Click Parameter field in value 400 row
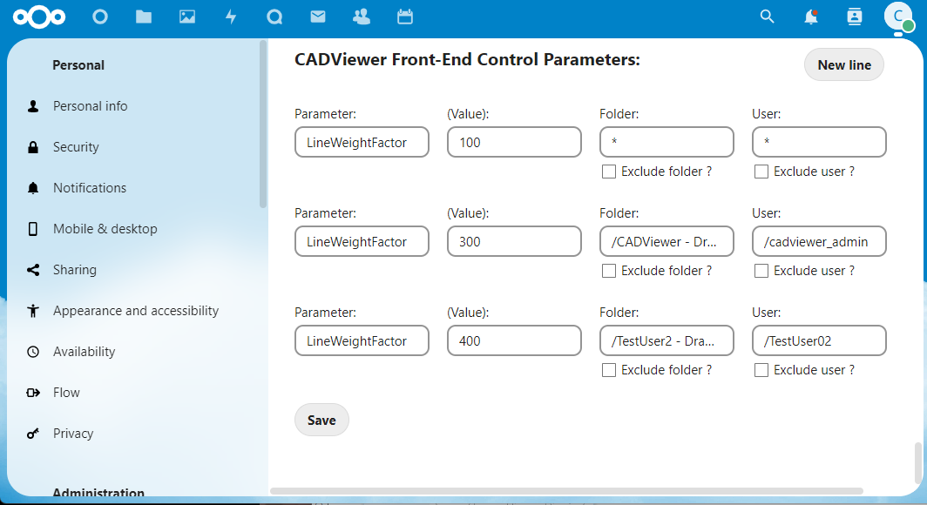927x505 pixels. click(362, 340)
